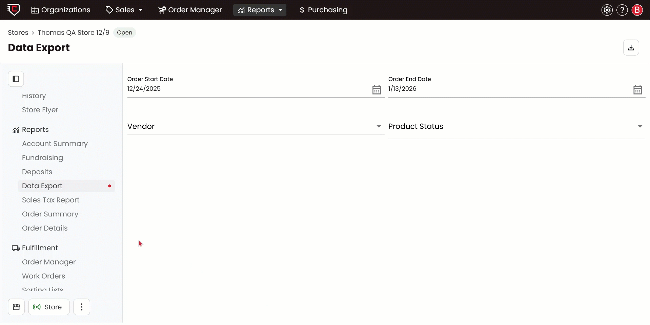The height and width of the screenshot is (325, 650).
Task: Open the user profile avatar B
Action: 637,10
